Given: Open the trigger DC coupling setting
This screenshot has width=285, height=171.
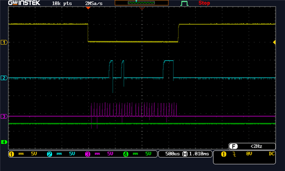Looking at the screenshot, I should (272, 154).
